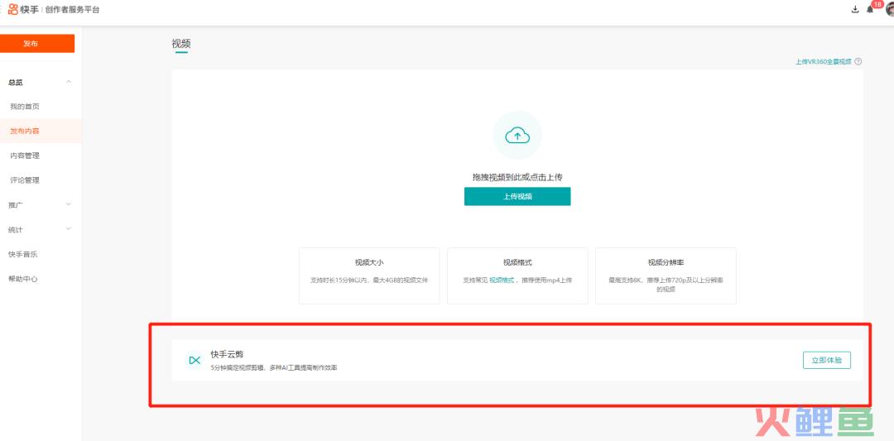Click the 创作者服务平台 header text
Screen dimensions: 894x441
72,10
